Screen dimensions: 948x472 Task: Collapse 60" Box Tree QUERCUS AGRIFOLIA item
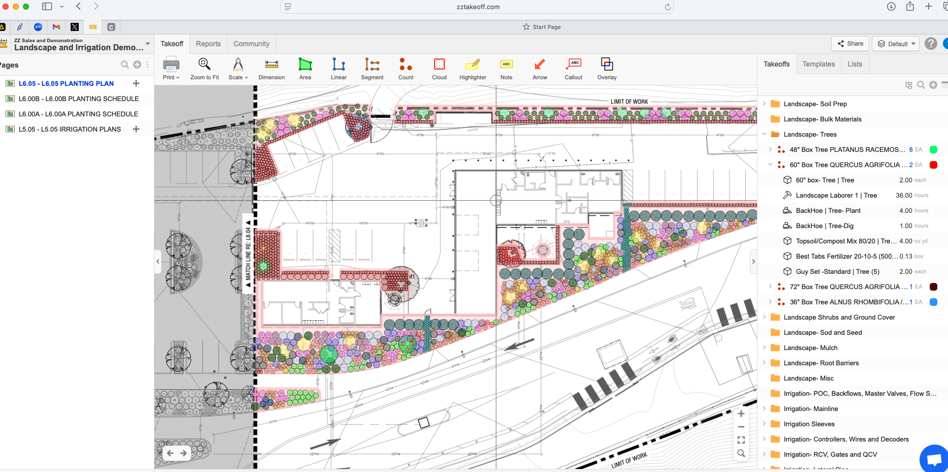[770, 165]
